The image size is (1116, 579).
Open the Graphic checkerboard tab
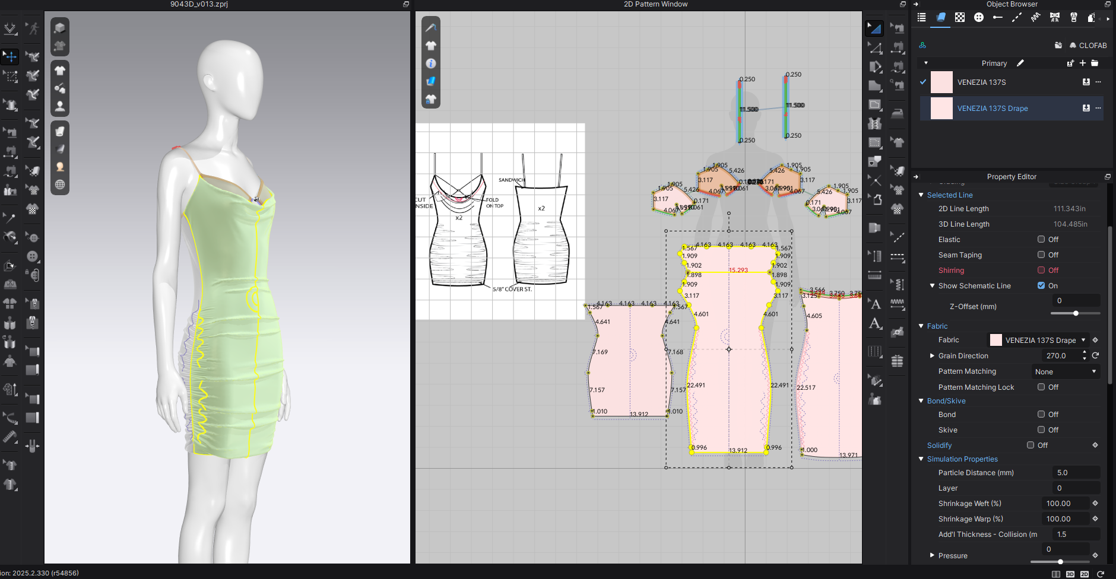[x=960, y=17]
